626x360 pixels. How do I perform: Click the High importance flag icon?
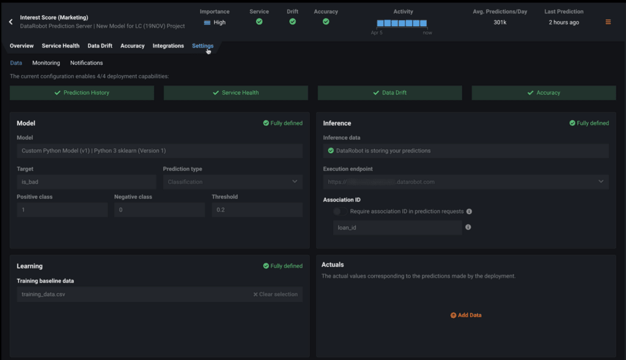pyautogui.click(x=207, y=23)
